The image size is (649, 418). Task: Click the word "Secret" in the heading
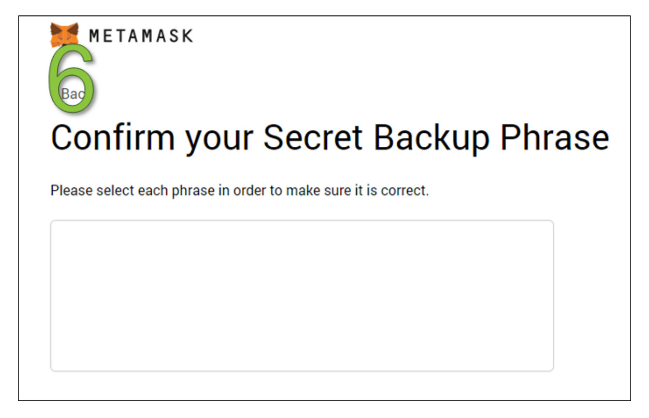pos(312,138)
